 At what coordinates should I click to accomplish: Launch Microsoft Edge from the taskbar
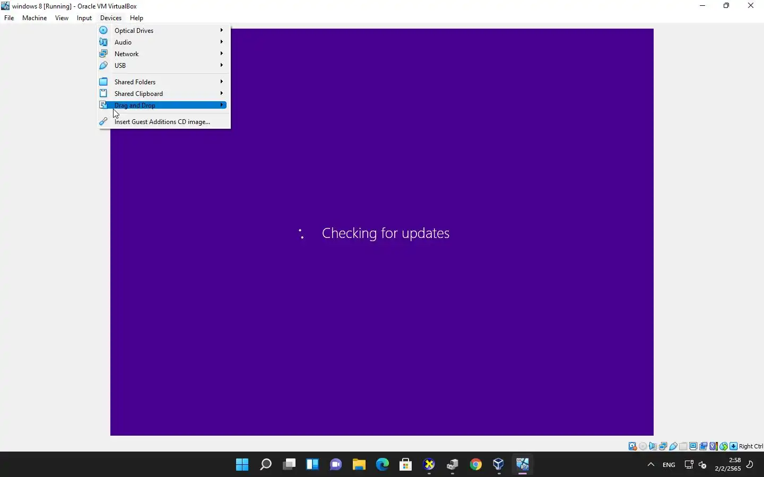[x=383, y=464]
